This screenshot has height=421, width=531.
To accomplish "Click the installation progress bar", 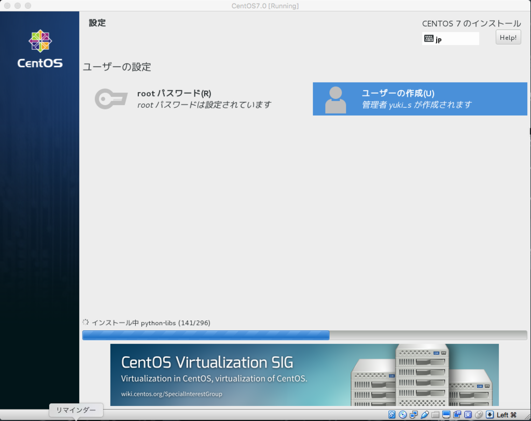I will coord(304,335).
